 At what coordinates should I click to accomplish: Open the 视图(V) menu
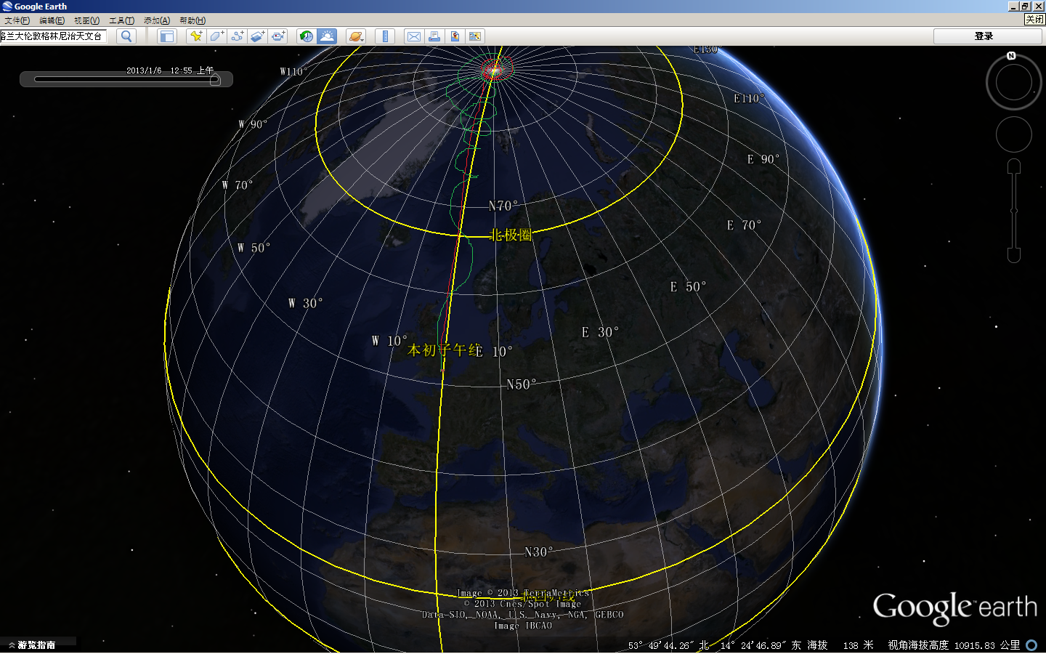coord(86,20)
